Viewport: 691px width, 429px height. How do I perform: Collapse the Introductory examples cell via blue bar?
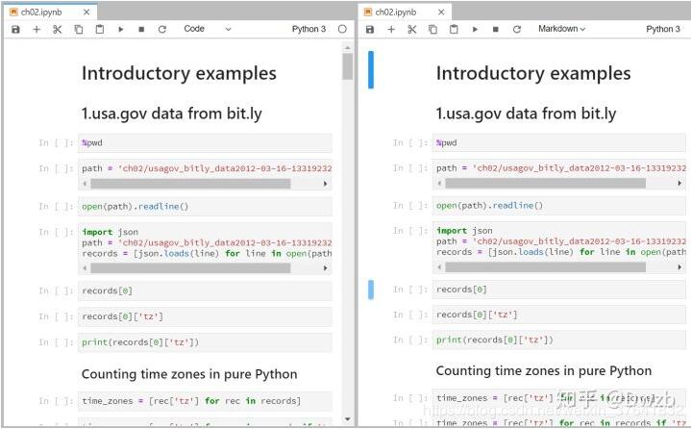371,70
